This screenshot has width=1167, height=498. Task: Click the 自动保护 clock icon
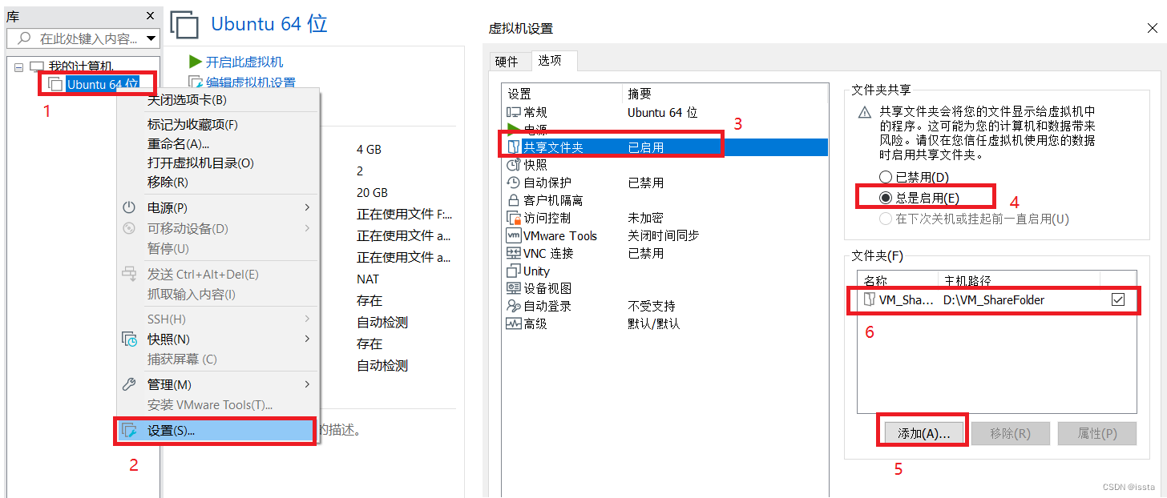514,183
